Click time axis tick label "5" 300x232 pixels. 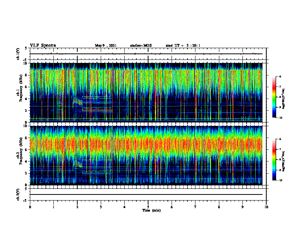coord(148,207)
